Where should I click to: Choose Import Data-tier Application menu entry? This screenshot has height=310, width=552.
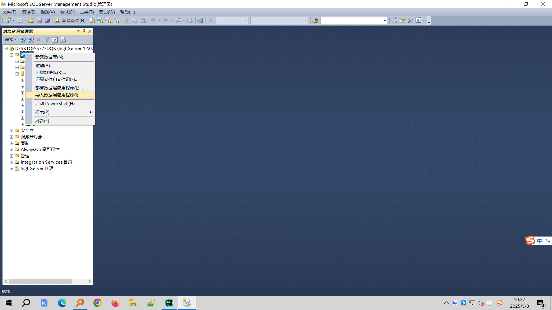[x=58, y=95]
